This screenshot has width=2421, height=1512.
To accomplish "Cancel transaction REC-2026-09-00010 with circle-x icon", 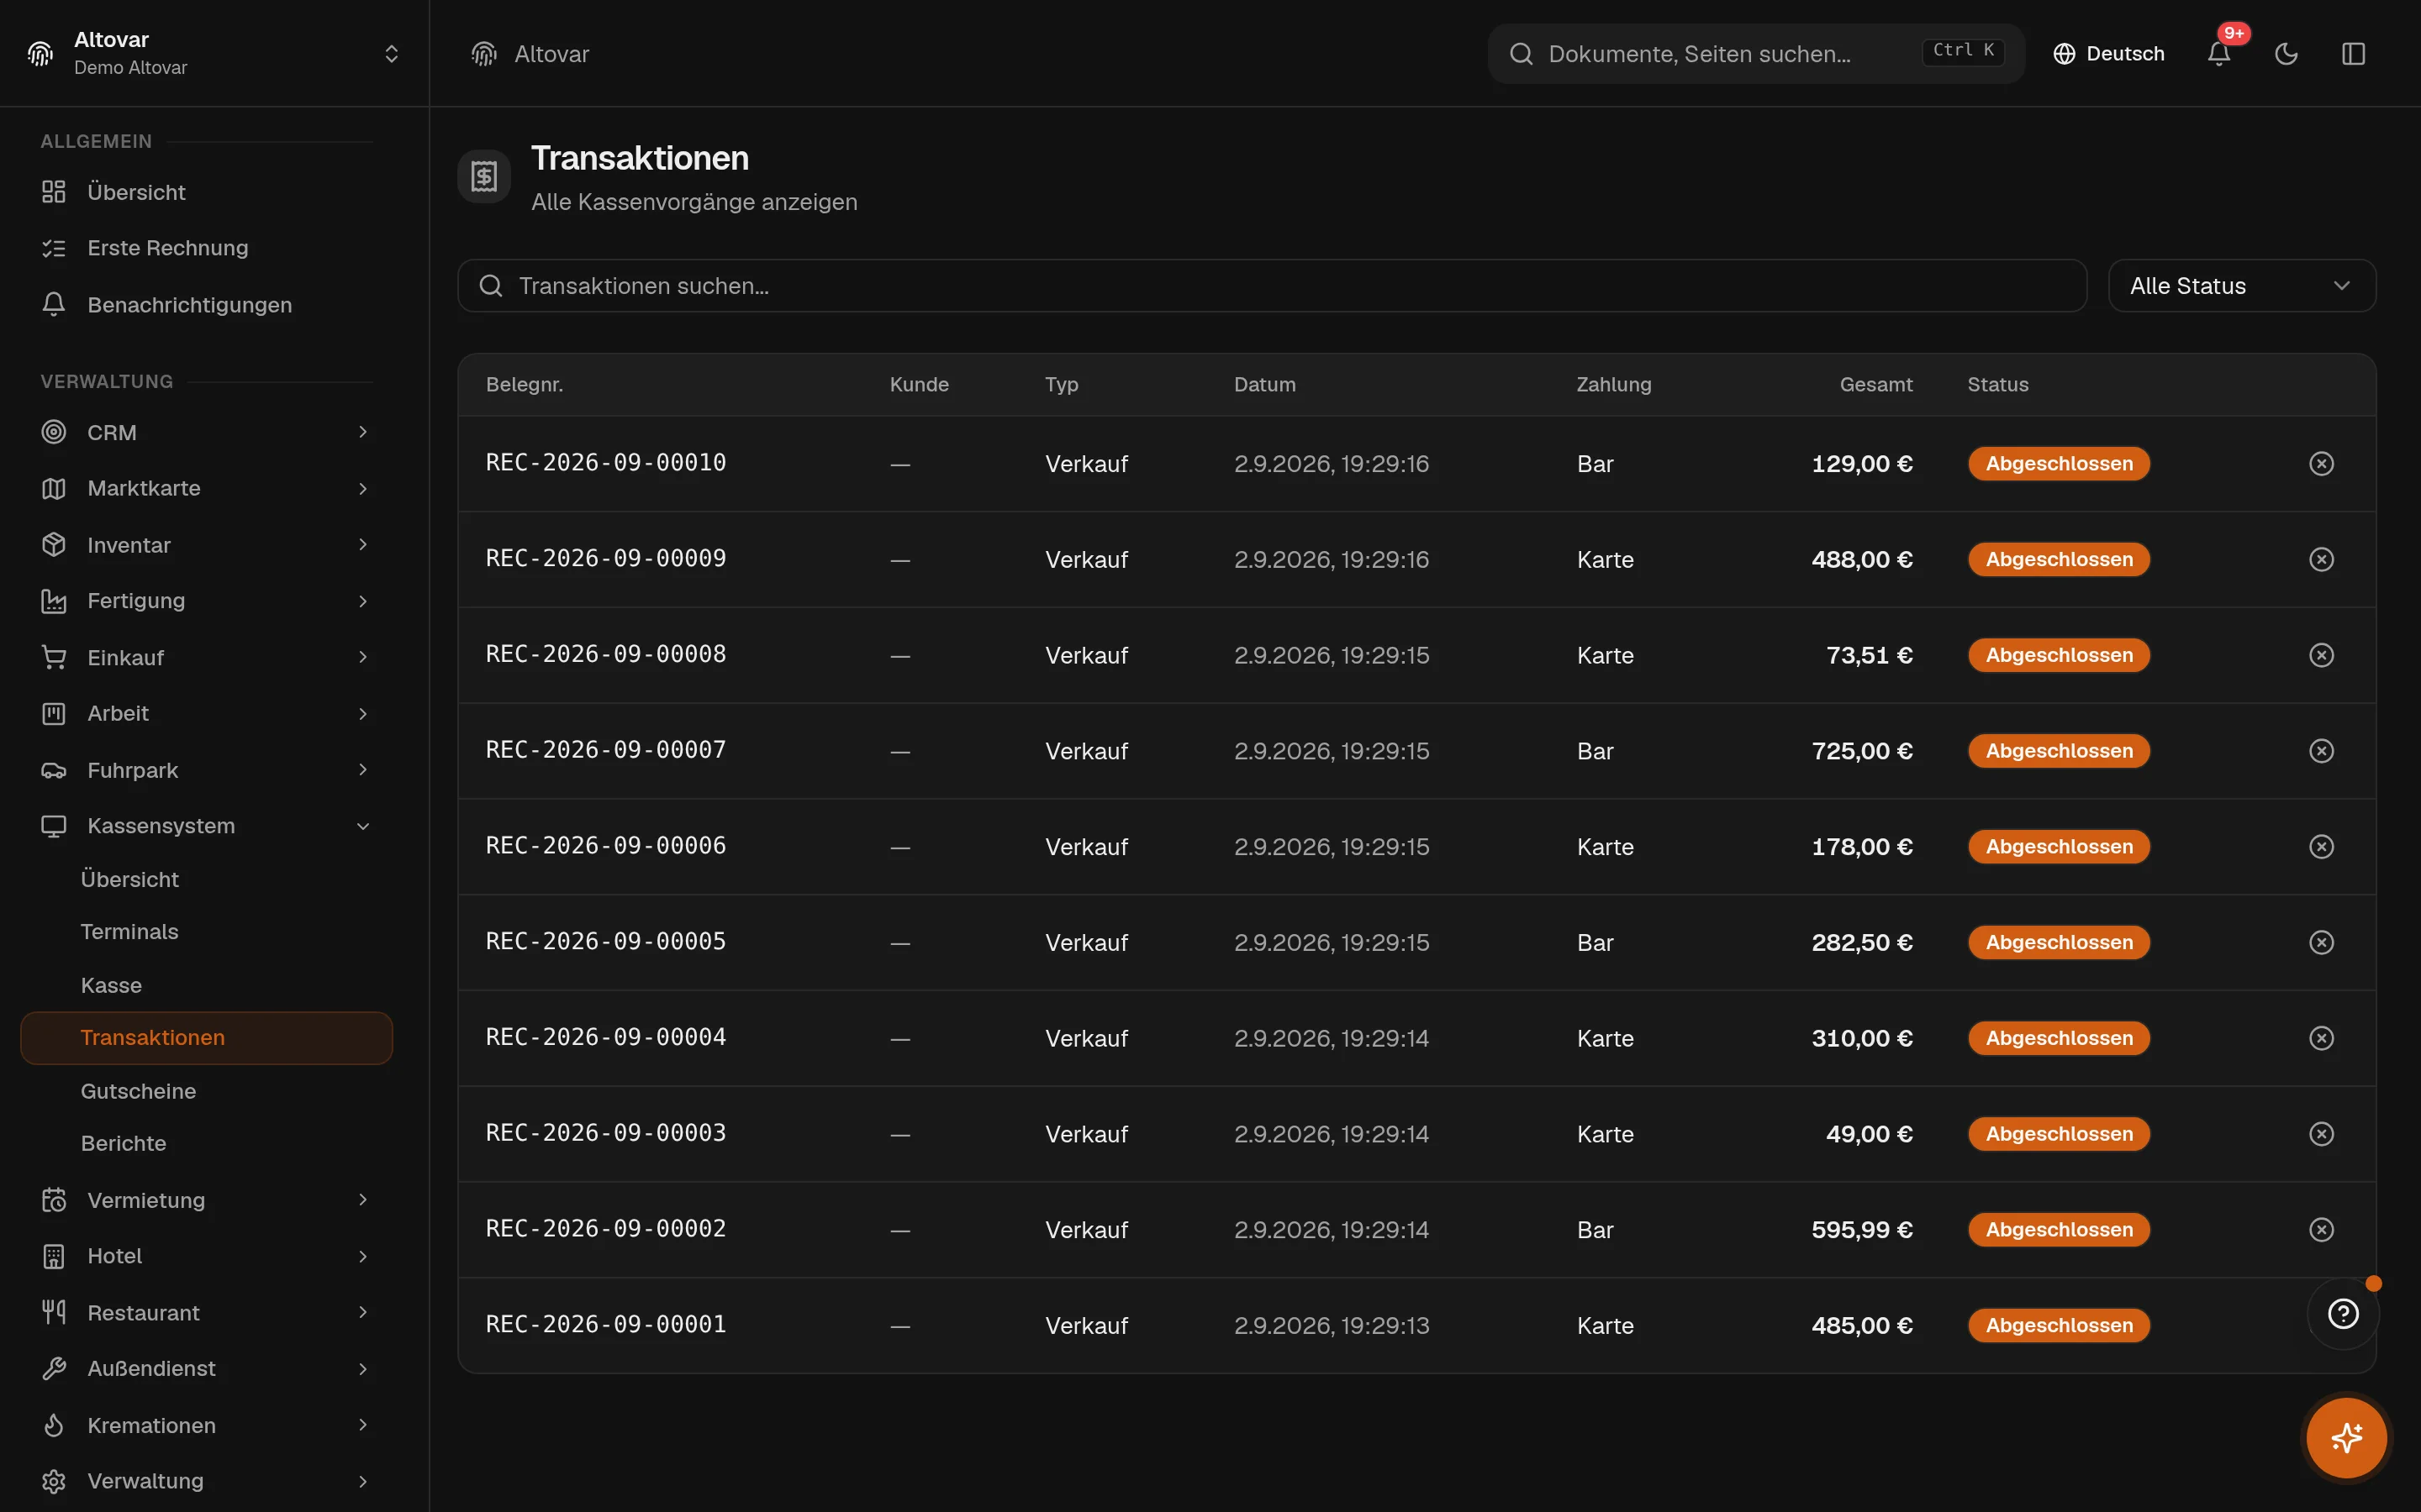I will [2321, 464].
